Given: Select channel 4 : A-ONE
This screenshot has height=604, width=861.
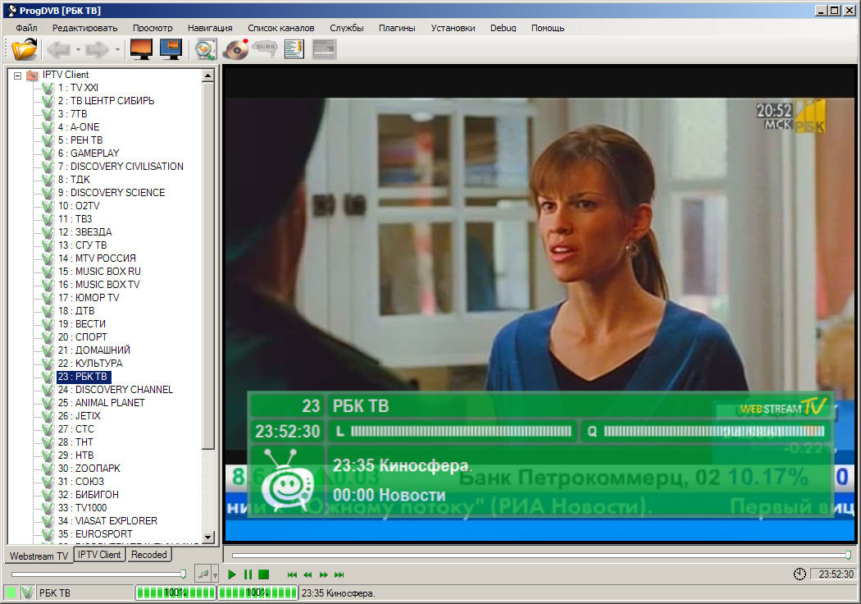Looking at the screenshot, I should pos(79,127).
